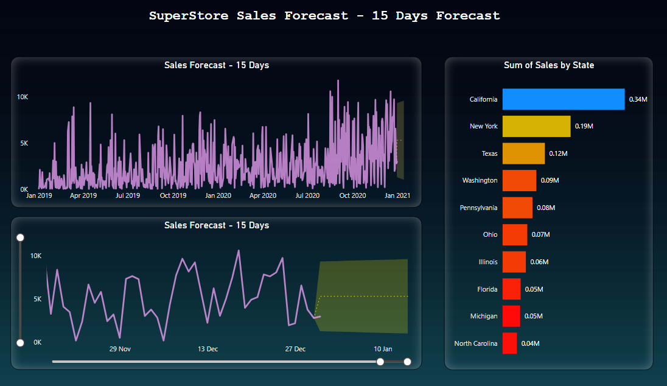The image size is (667, 386).
Task: Click the New York bar in the state chart
Action: 536,126
